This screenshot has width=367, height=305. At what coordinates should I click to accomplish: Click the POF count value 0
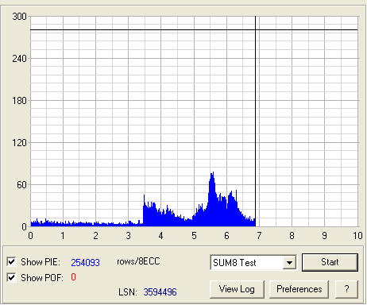point(73,277)
